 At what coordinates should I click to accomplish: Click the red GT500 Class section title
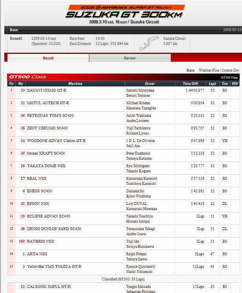point(28,77)
